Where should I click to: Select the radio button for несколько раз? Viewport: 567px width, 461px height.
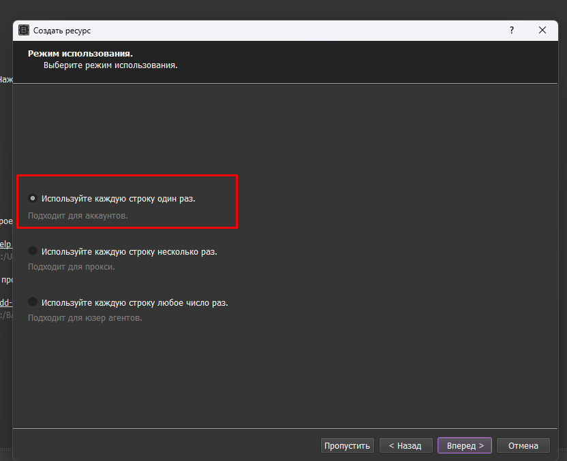[33, 251]
